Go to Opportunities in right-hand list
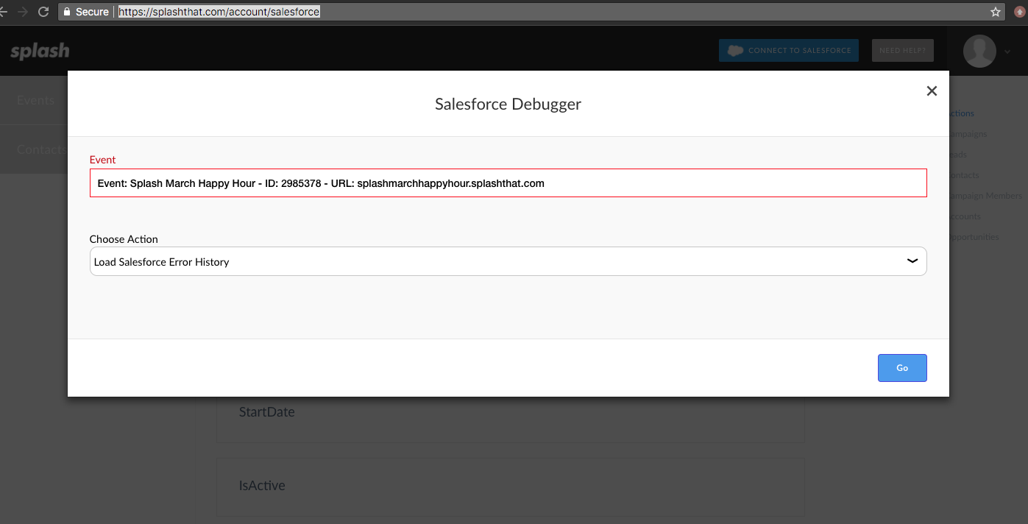 [x=974, y=237]
